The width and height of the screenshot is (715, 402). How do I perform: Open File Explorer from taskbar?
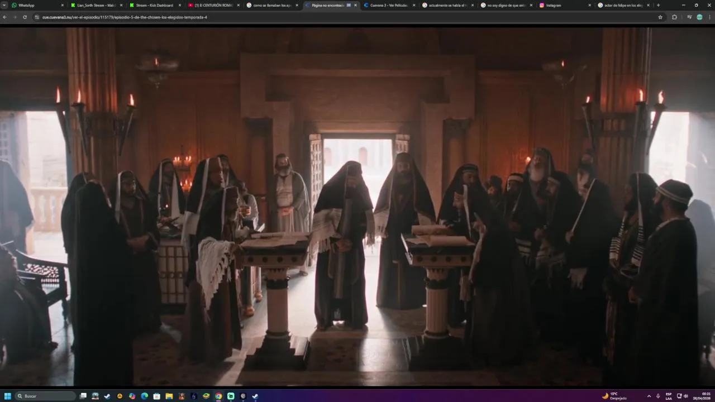coord(169,396)
